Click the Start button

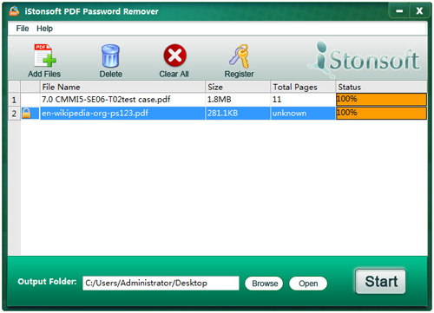[x=381, y=282]
